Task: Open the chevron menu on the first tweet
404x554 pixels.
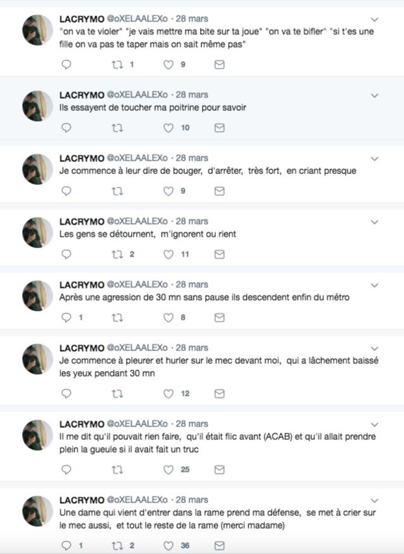Action: coord(374,19)
